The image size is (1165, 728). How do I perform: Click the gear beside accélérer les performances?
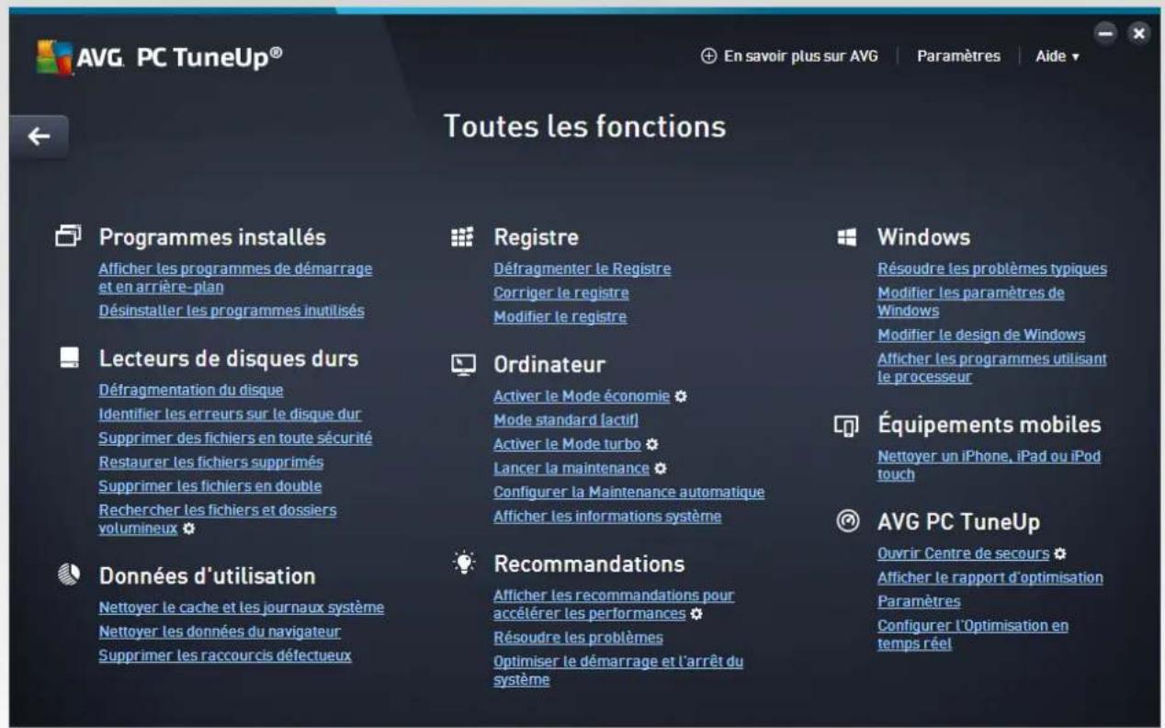click(696, 613)
